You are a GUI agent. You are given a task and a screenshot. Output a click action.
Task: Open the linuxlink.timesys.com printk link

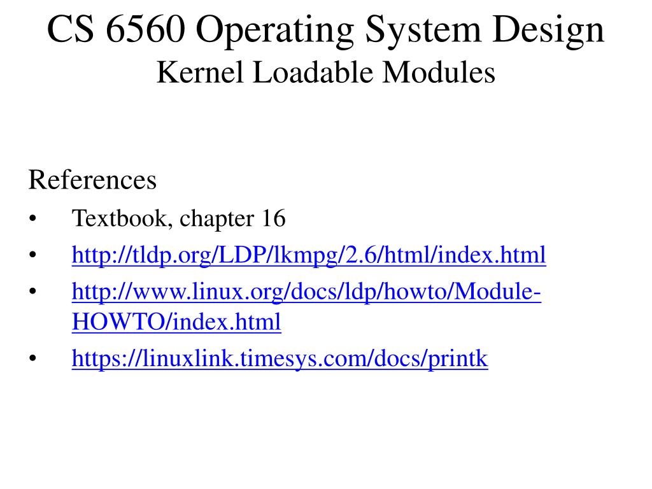click(x=280, y=358)
